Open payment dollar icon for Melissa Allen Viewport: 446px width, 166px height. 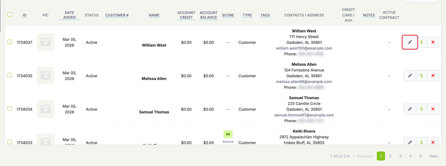pyautogui.click(x=421, y=75)
